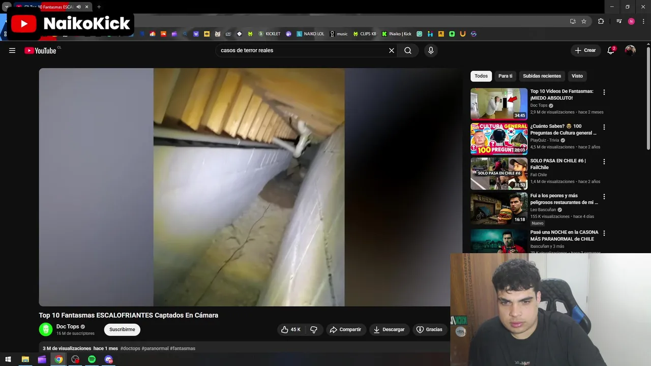
Task: Like the video with thumbs up
Action: point(291,329)
